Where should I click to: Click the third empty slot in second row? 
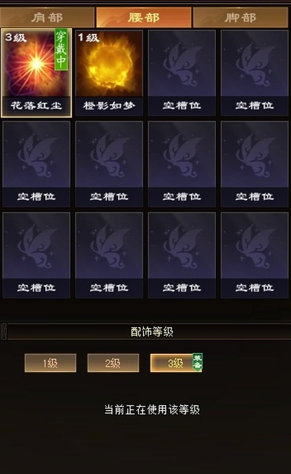pos(182,164)
